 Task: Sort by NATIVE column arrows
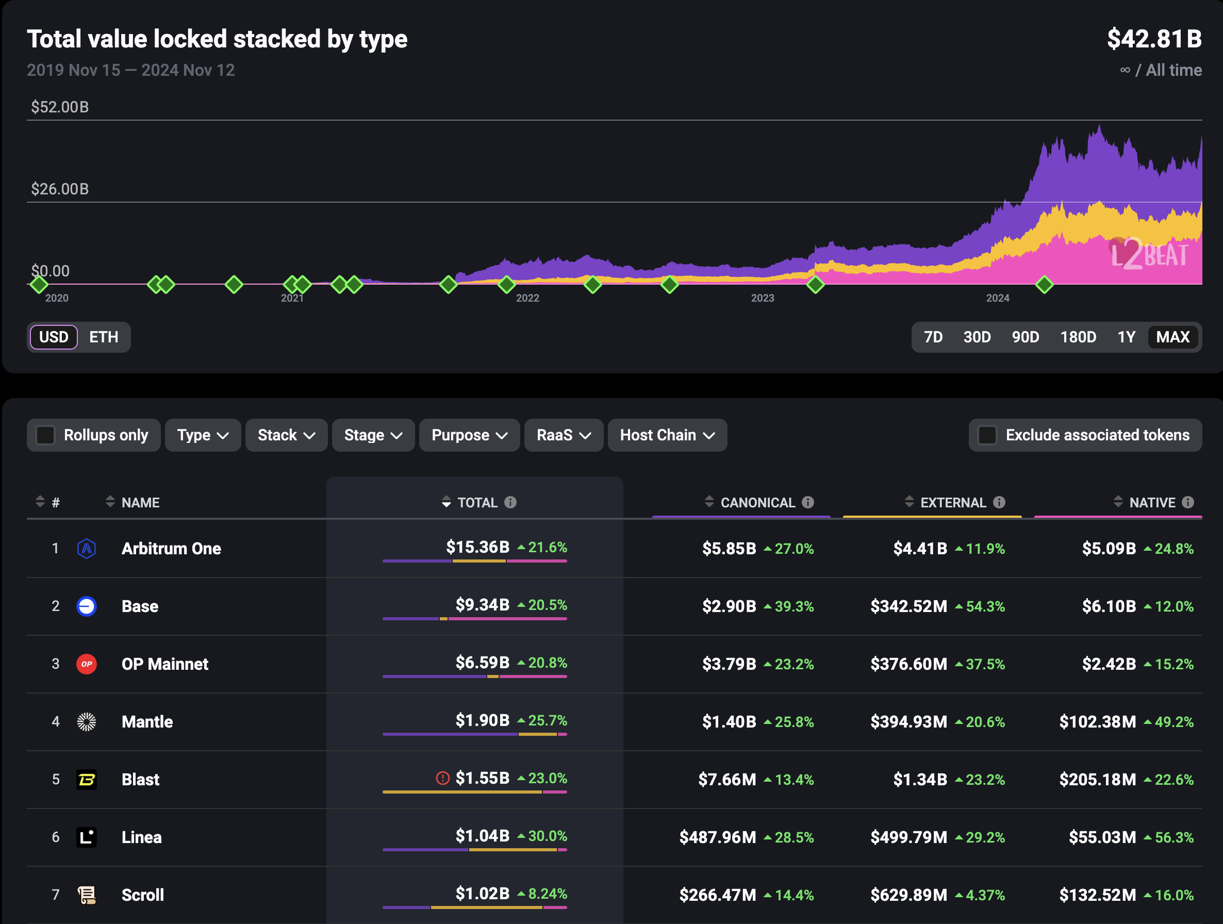[1118, 502]
